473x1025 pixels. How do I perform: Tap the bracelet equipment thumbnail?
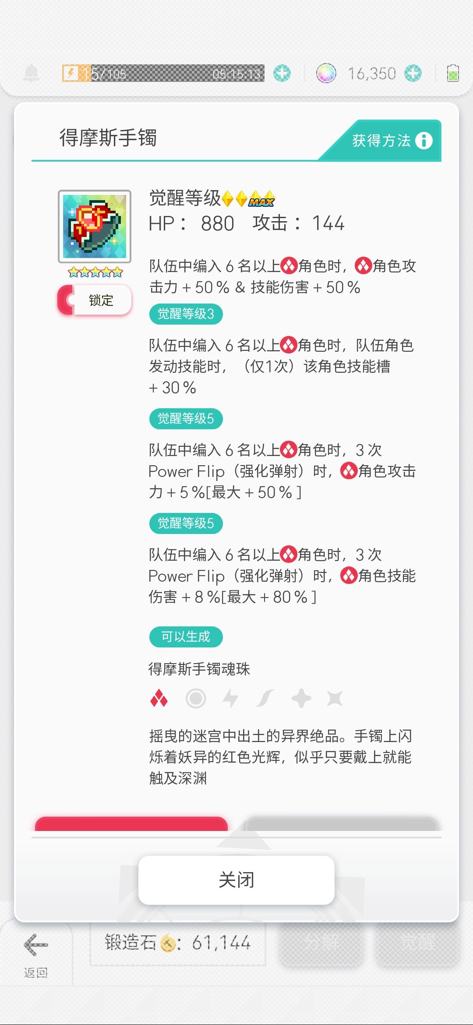tap(95, 226)
